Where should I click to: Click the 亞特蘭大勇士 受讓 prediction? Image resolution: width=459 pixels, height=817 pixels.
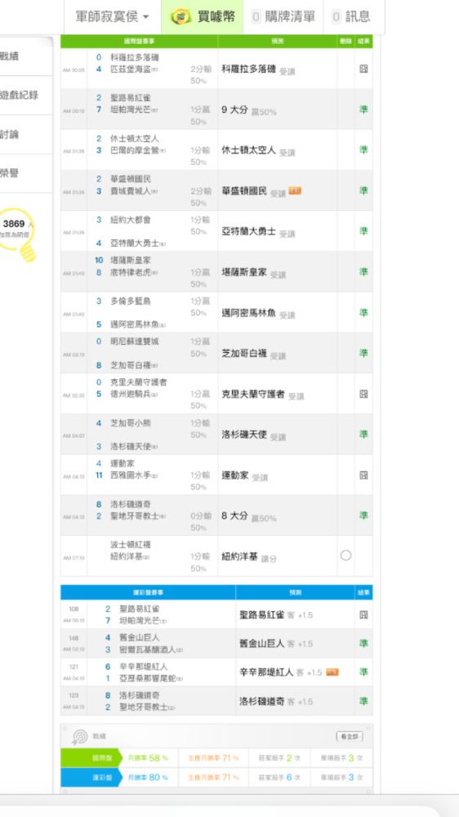pos(258,232)
